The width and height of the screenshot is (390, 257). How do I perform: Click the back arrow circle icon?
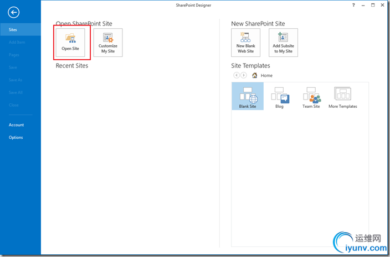click(13, 12)
